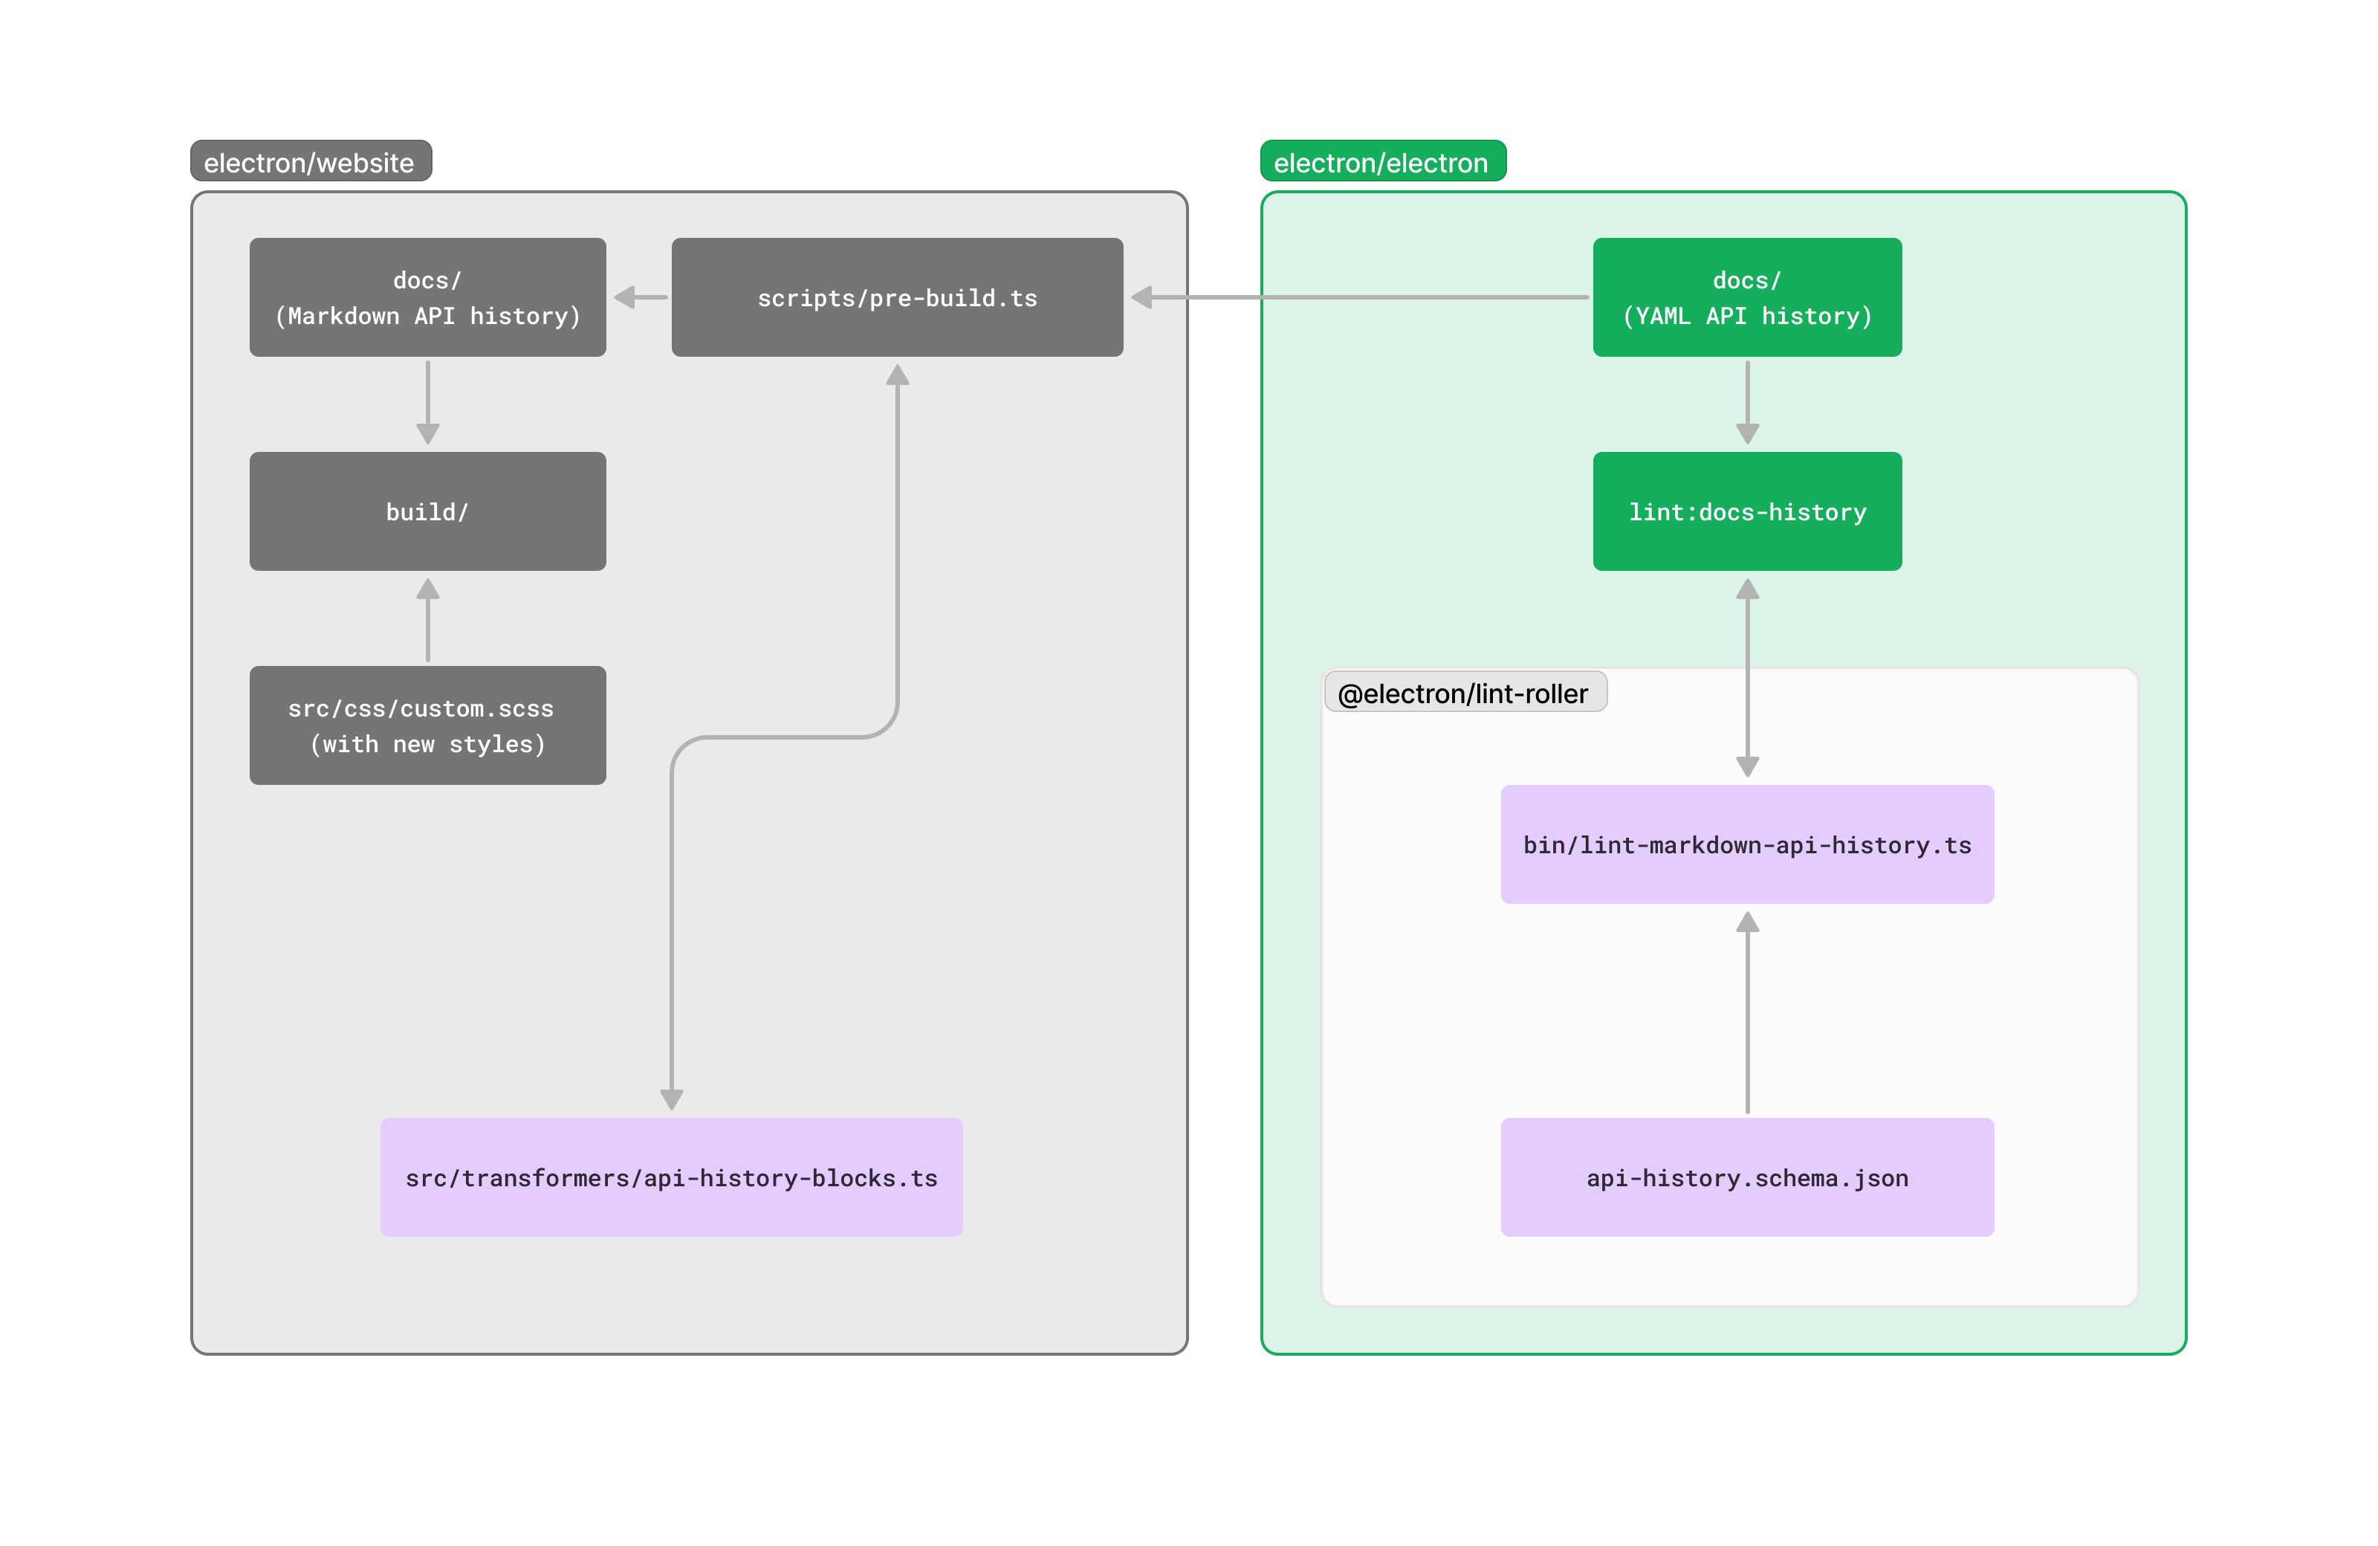Click the @electron/lint-roller label
This screenshot has width=2378, height=1546.
tap(1465, 691)
